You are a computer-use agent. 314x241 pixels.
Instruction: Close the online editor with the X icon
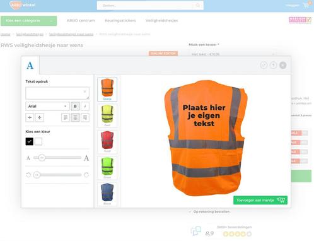coord(283,65)
